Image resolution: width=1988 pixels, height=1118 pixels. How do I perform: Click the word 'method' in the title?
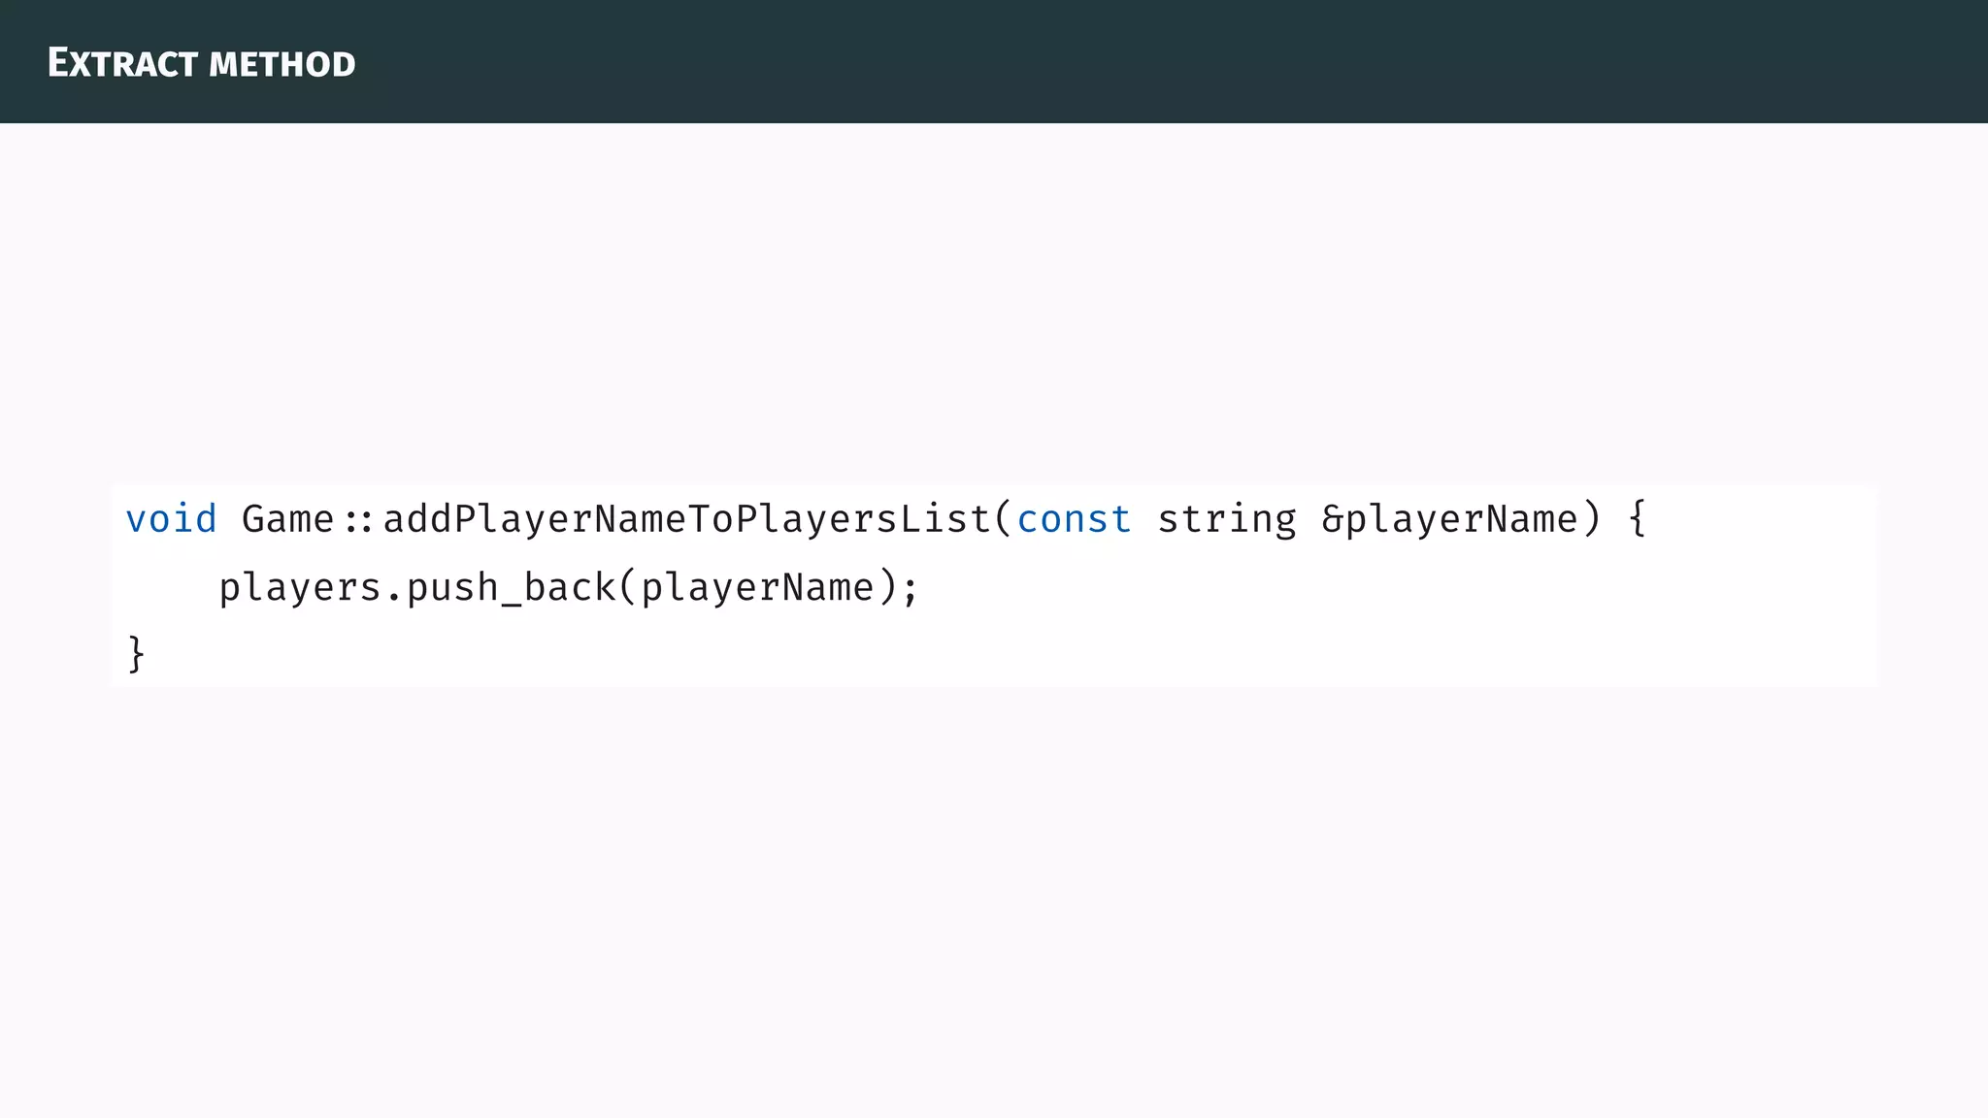tap(282, 65)
